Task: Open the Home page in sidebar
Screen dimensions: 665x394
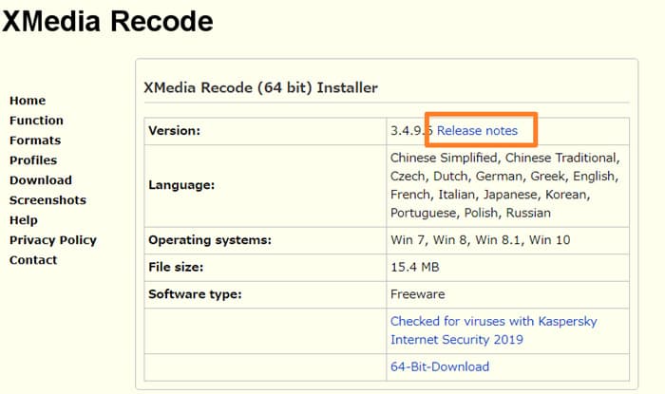Action: (x=28, y=101)
